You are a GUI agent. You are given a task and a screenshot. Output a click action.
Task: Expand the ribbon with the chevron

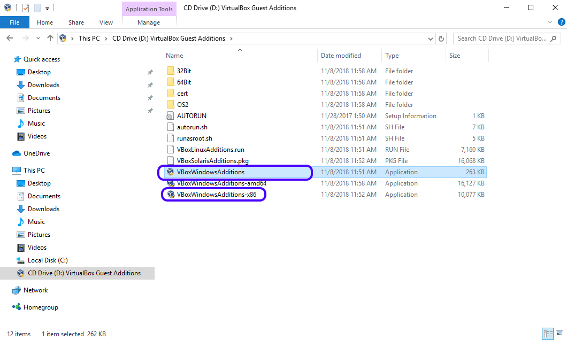[x=550, y=22]
